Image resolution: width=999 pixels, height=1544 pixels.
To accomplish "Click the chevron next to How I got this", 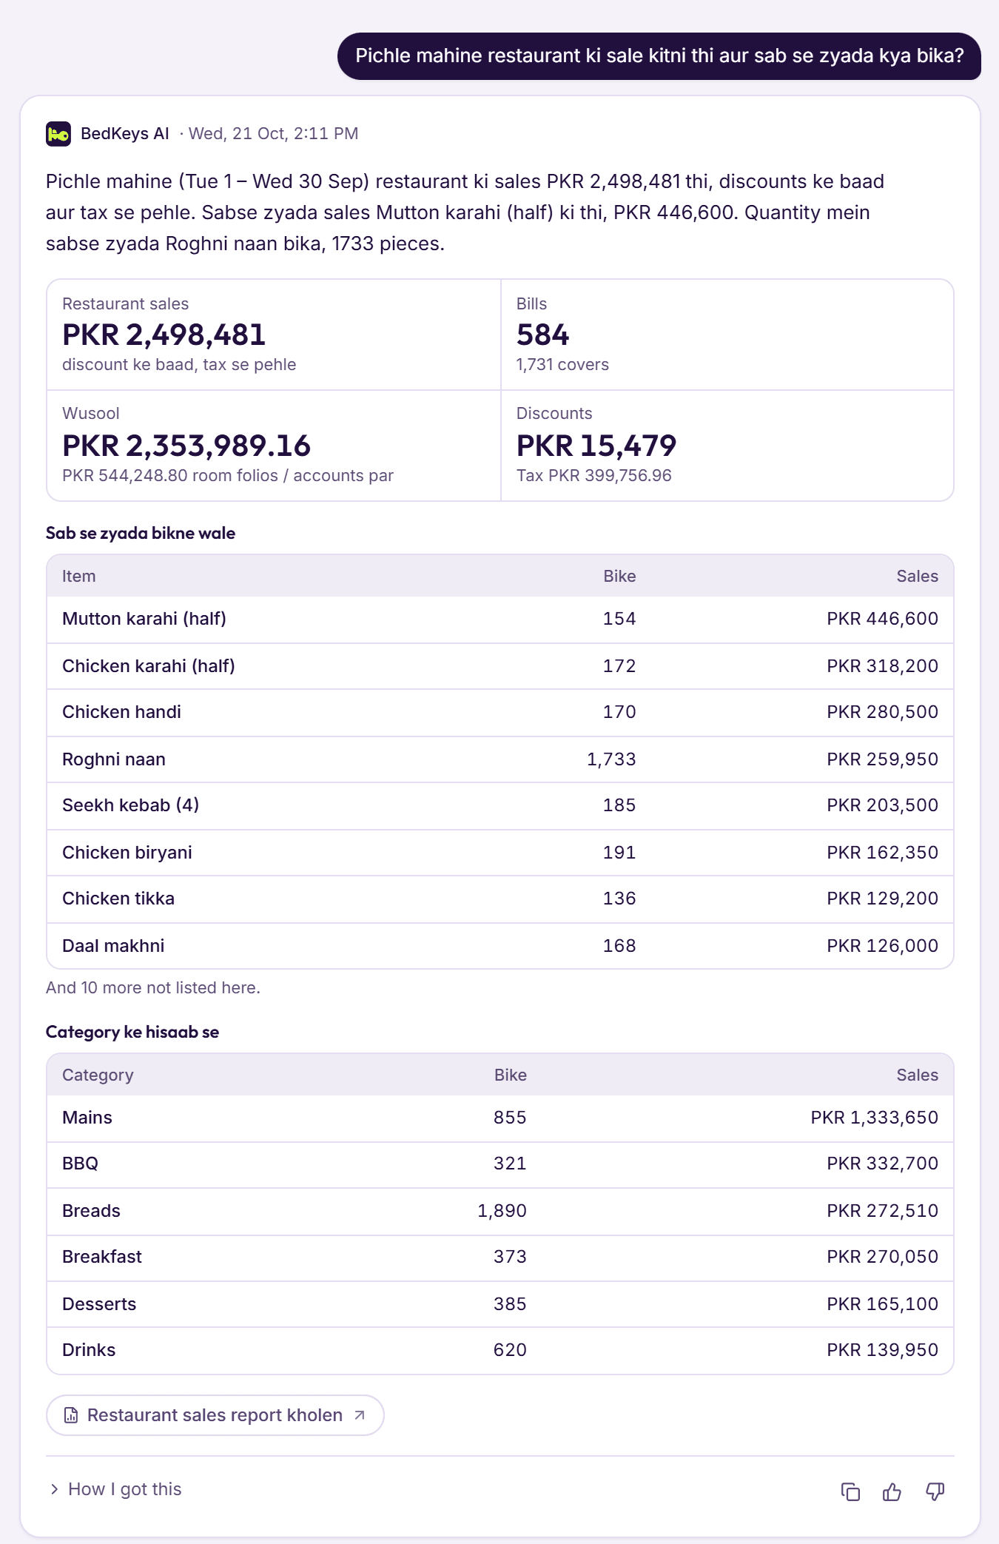I will pos(54,1489).
